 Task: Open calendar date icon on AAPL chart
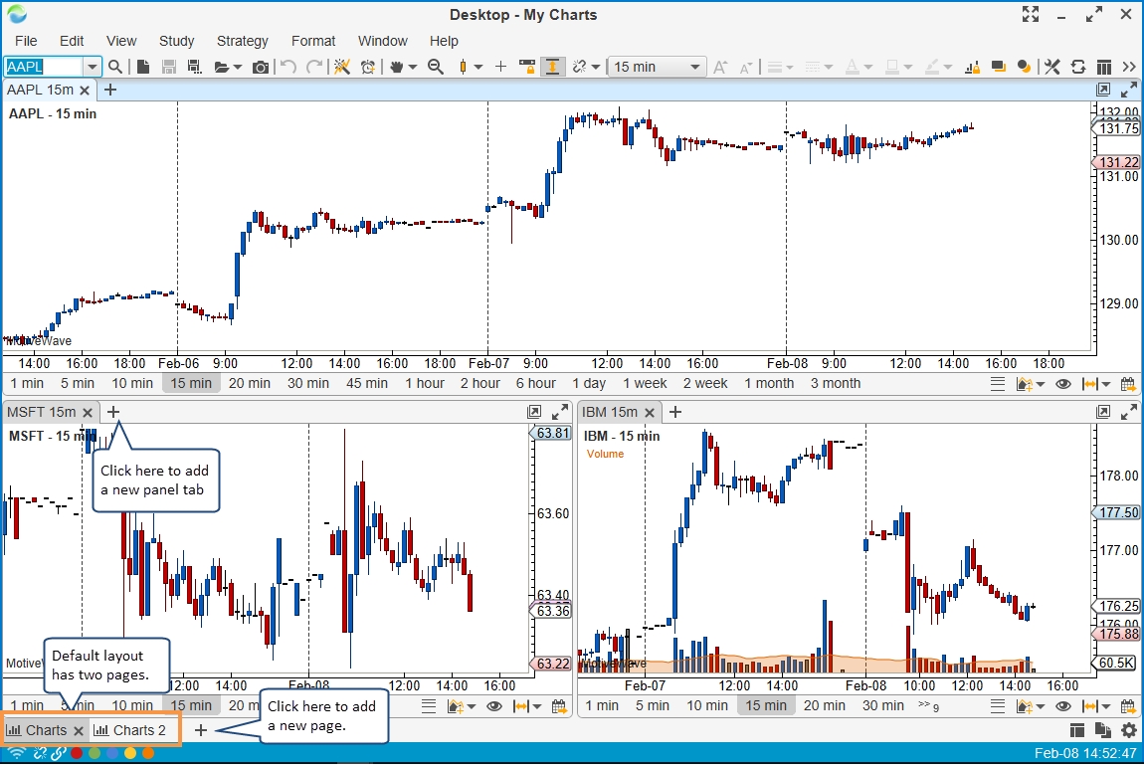coord(1128,384)
